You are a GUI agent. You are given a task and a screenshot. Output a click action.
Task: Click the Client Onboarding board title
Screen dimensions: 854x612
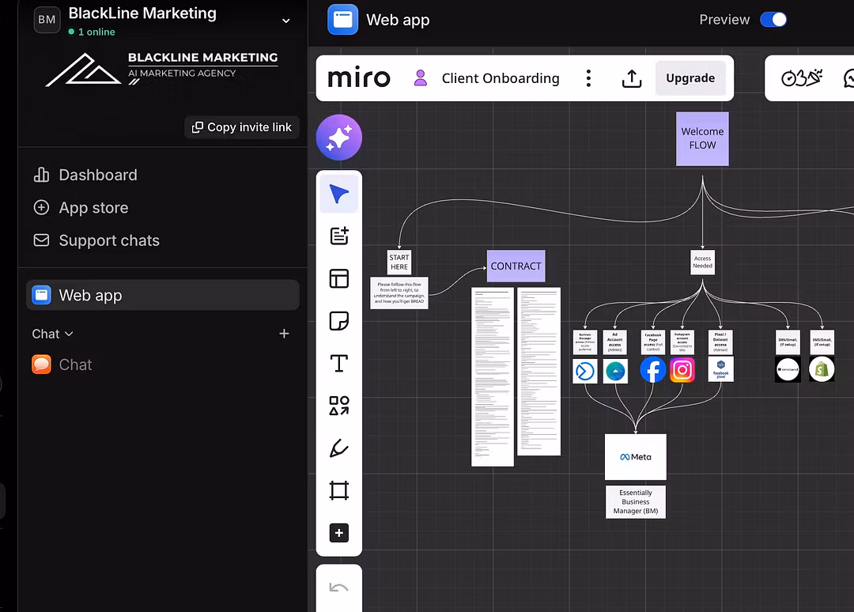(x=501, y=78)
